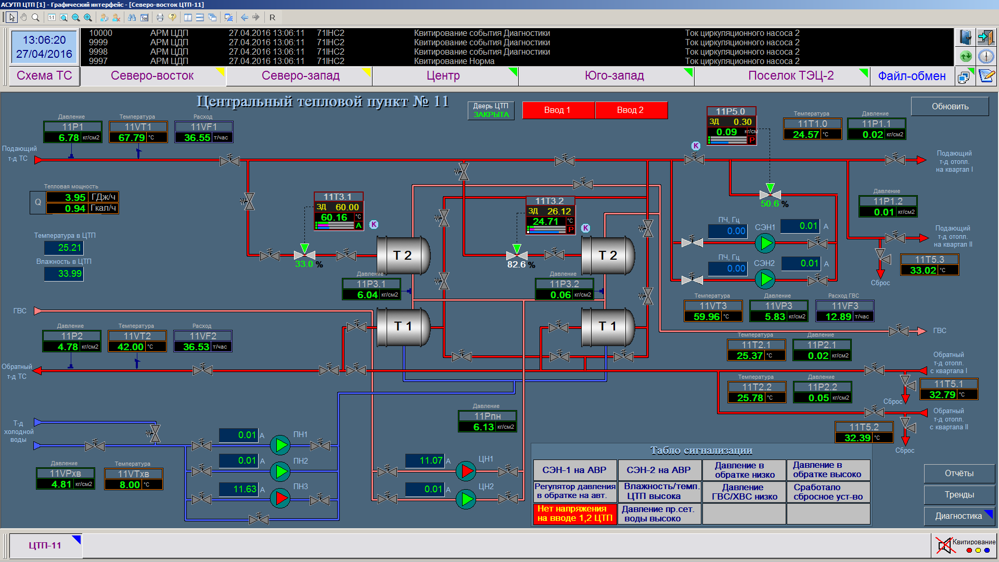999x562 pixels.
Task: Switch to the Центр tab
Action: tap(443, 76)
